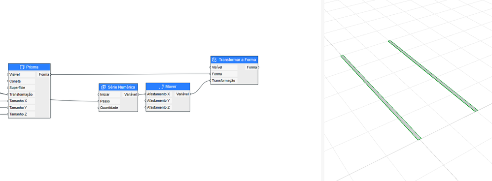Click Transformação input on Transformar a Forma
The width and height of the screenshot is (492, 181).
point(224,81)
